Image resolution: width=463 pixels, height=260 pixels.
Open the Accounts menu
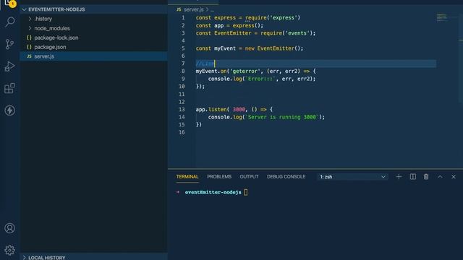coord(9,228)
